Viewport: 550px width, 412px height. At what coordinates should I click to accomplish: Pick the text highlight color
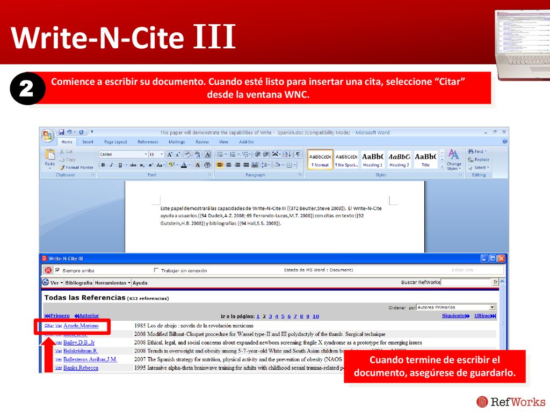tap(171, 165)
